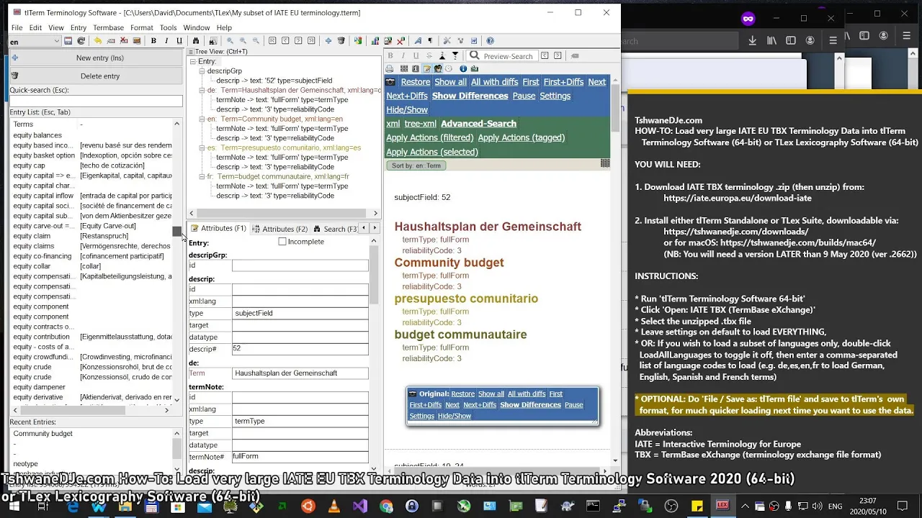This screenshot has height=518, width=922.
Task: Click the red TLex icon in taskbar
Action: tap(722, 506)
